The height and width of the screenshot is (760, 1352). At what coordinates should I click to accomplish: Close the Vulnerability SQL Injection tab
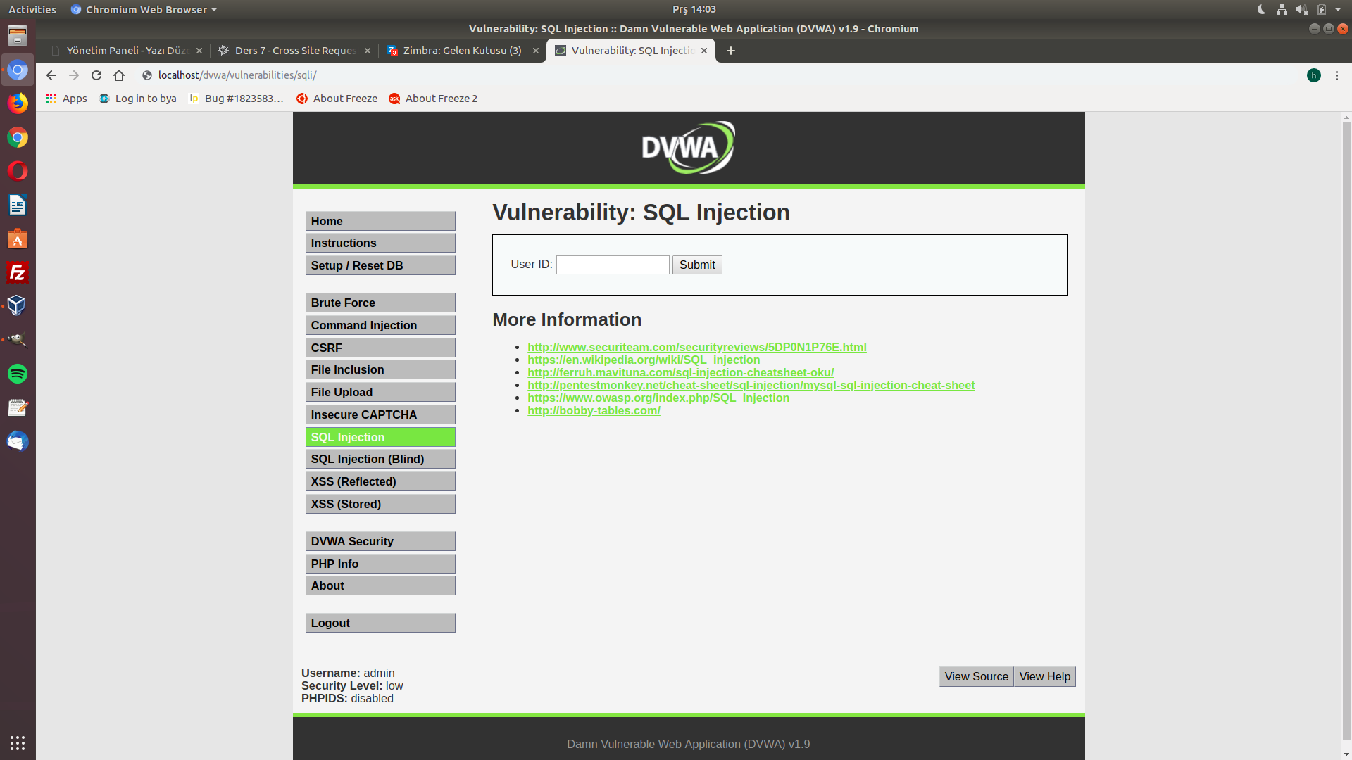(704, 51)
